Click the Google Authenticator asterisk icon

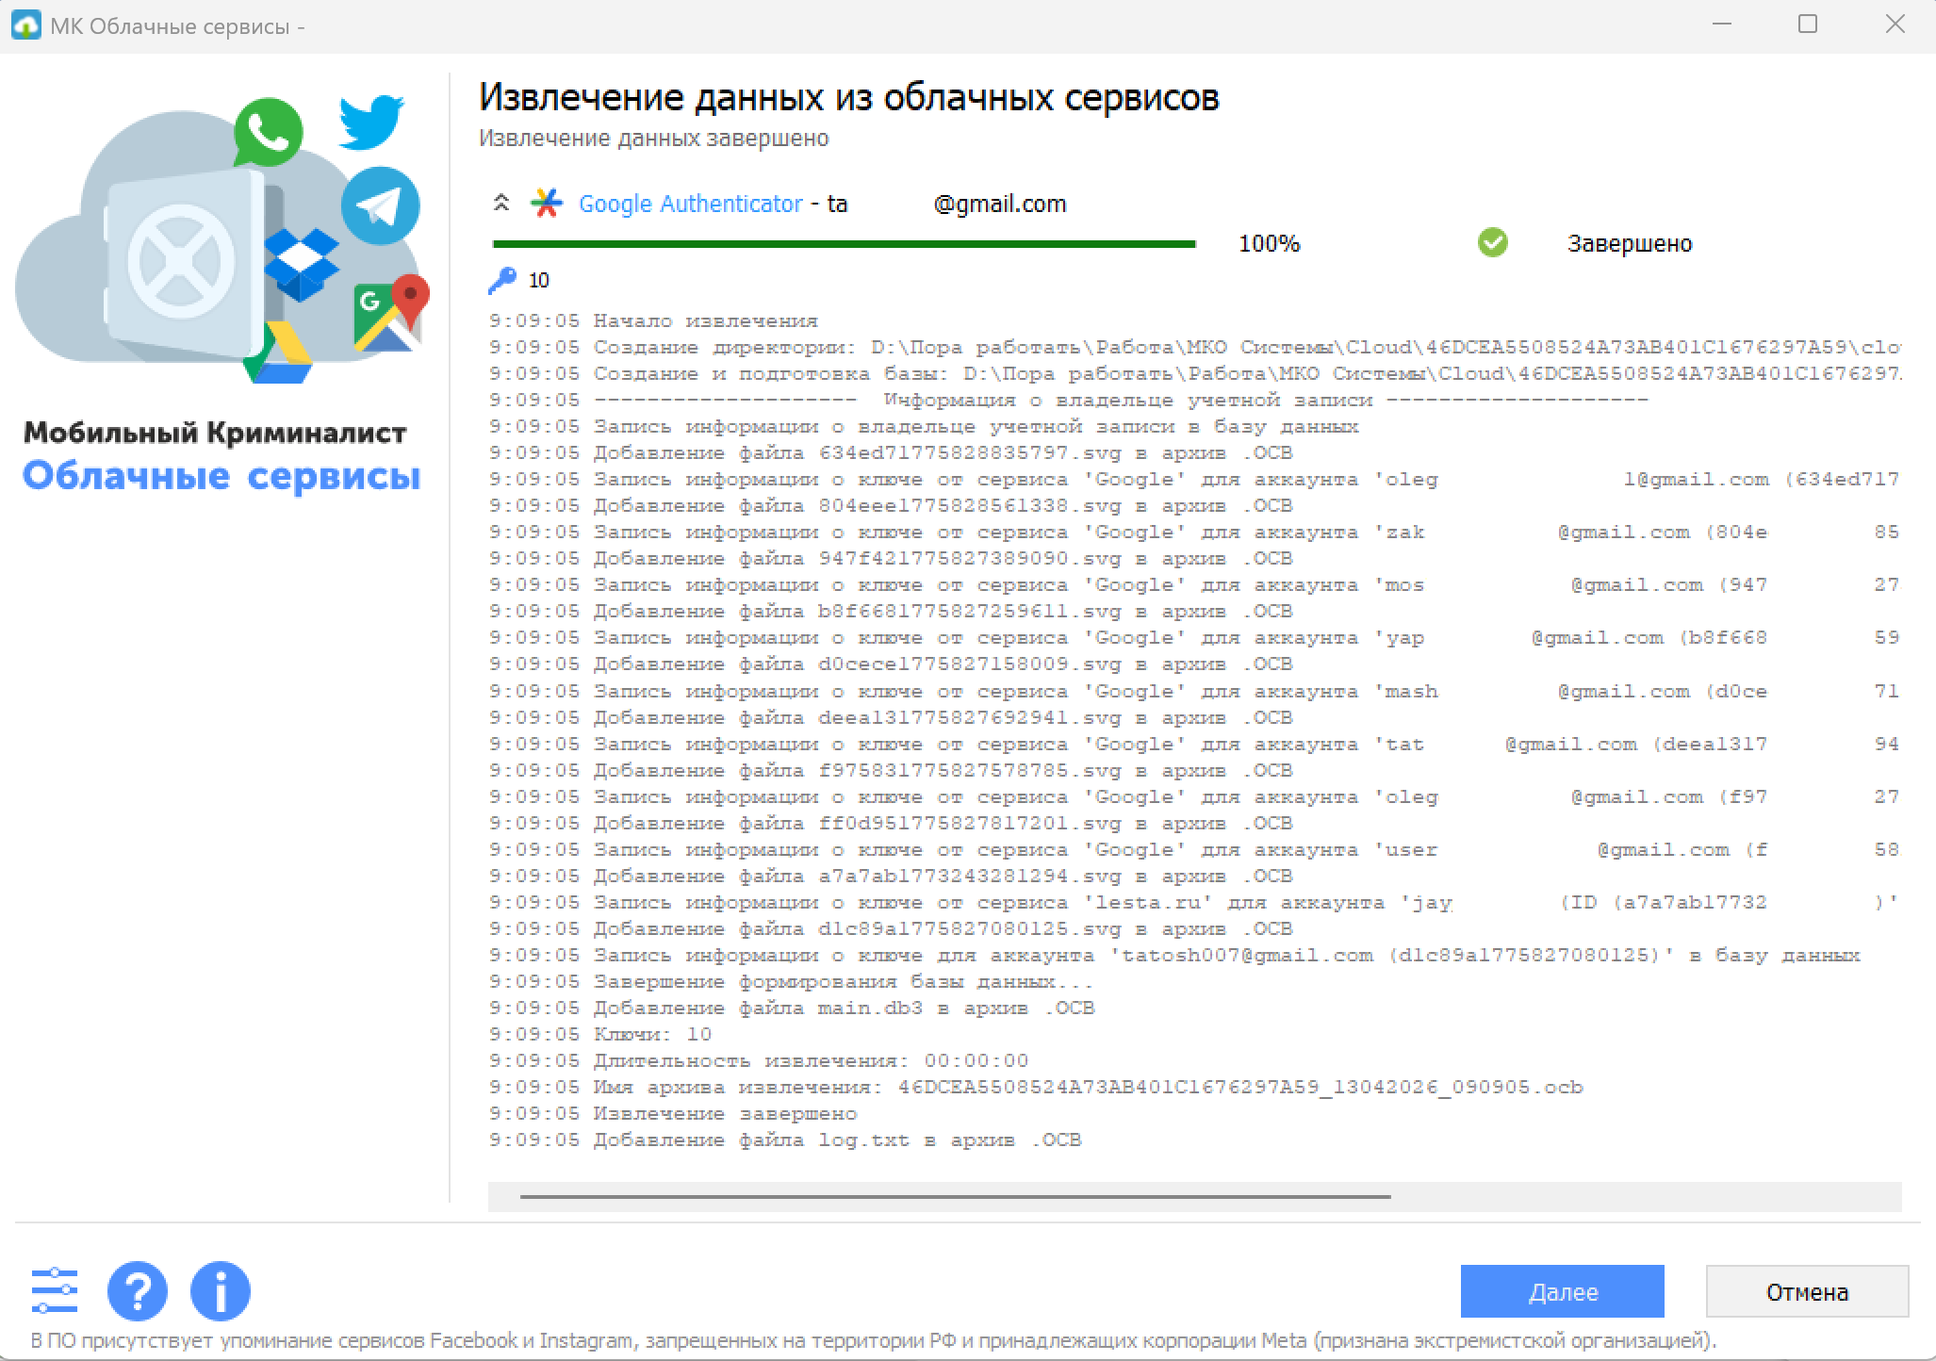[x=547, y=204]
